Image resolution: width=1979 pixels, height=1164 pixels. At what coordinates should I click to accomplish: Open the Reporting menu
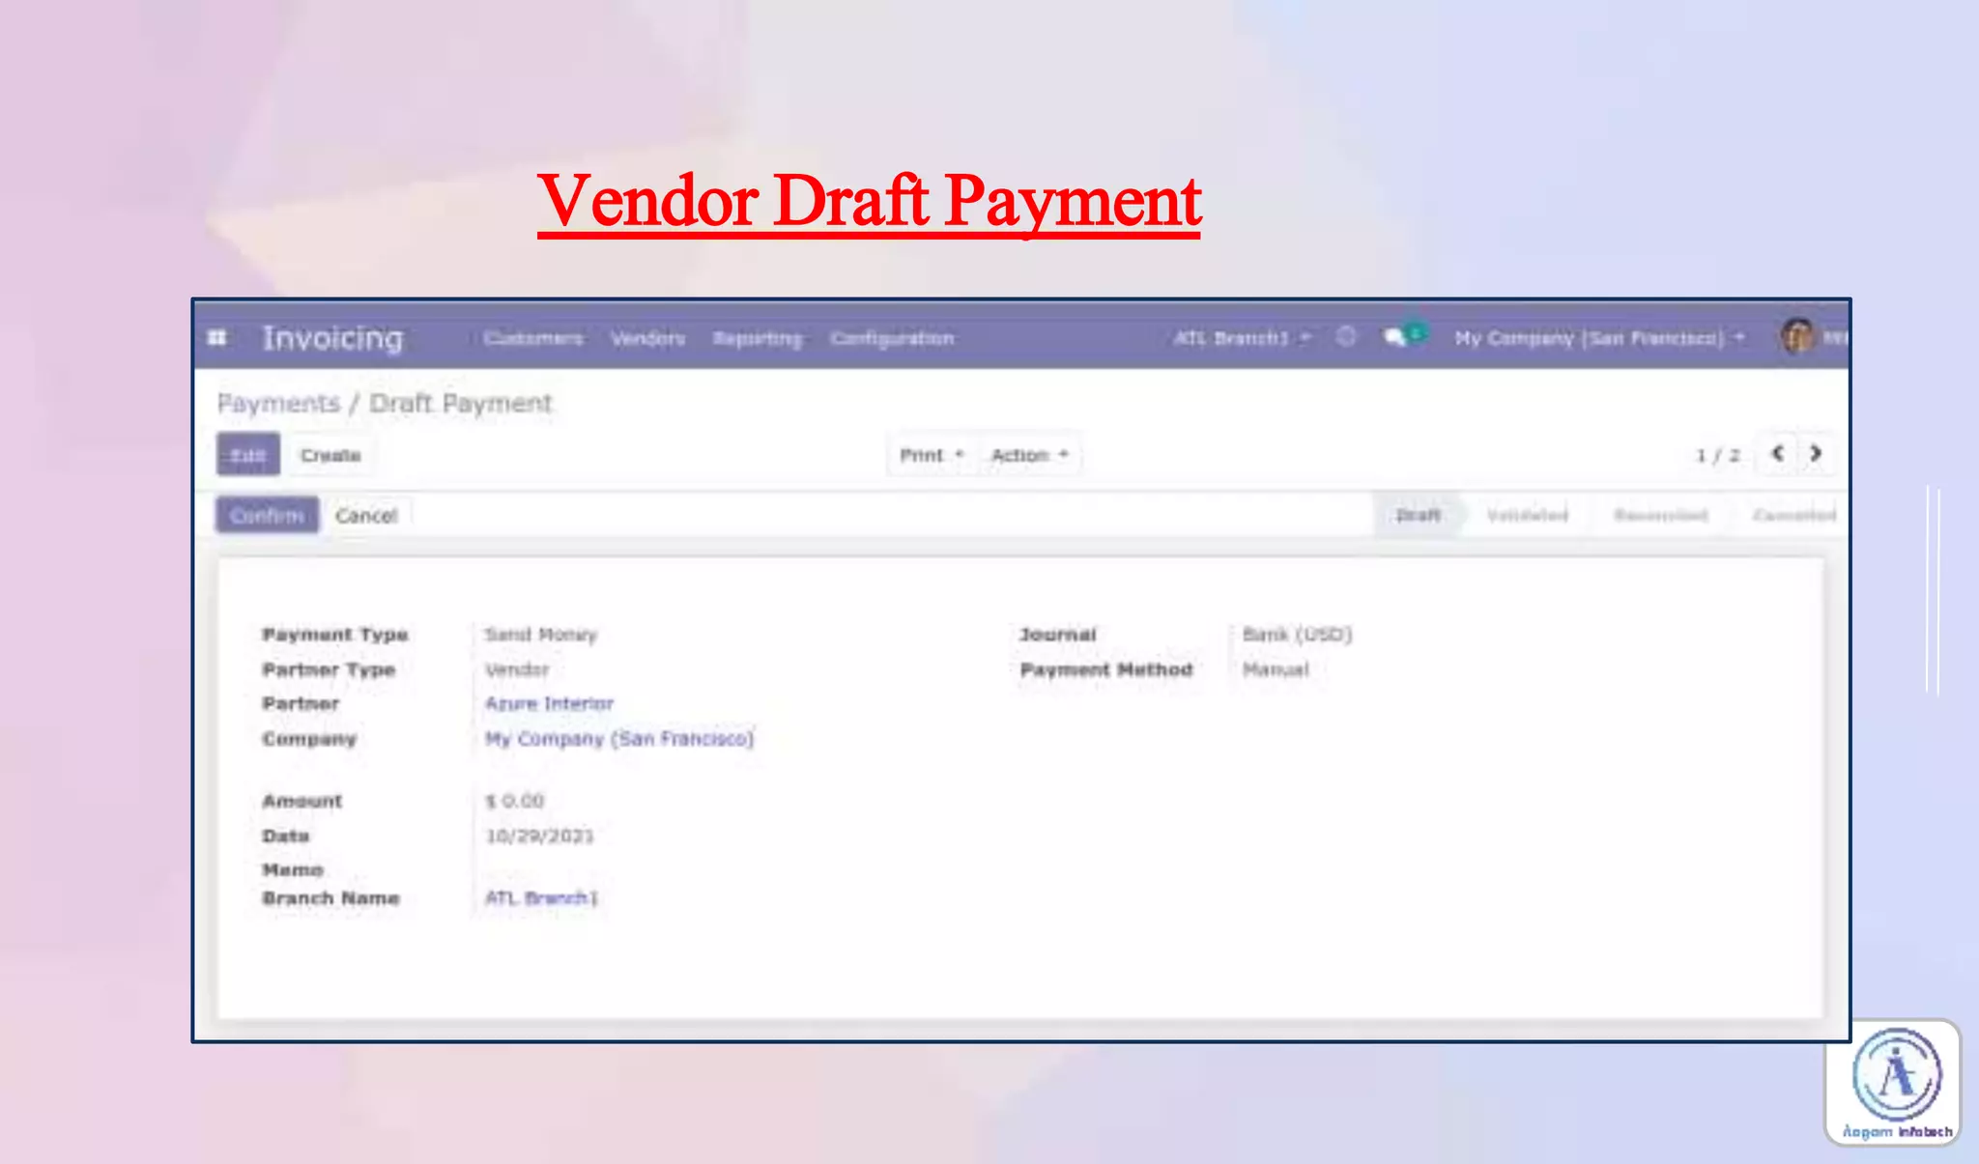point(758,338)
